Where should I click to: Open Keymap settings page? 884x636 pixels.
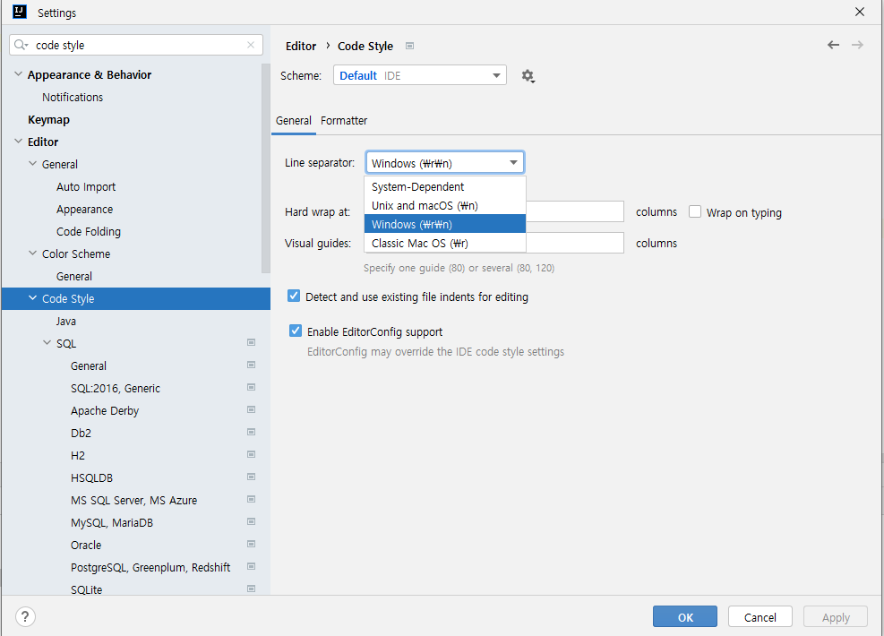click(48, 119)
